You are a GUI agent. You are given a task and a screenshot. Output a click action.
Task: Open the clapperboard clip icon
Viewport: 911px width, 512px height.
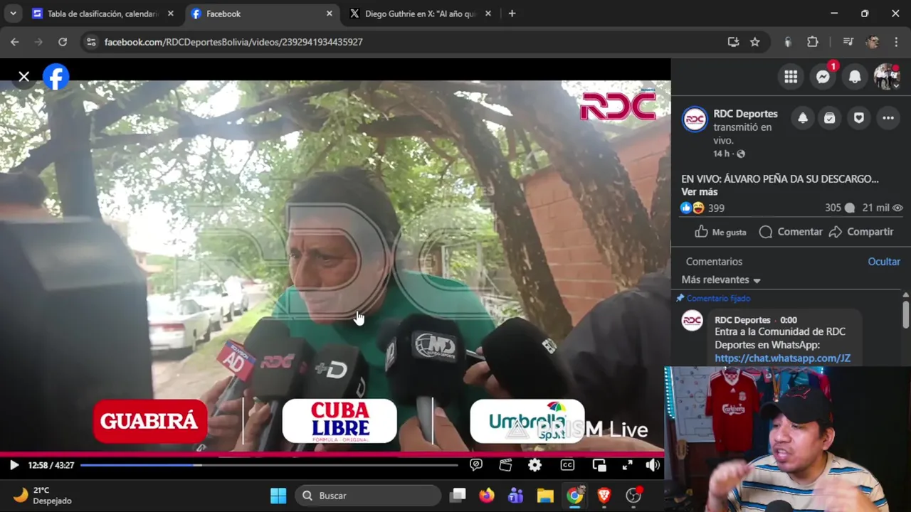pyautogui.click(x=505, y=465)
